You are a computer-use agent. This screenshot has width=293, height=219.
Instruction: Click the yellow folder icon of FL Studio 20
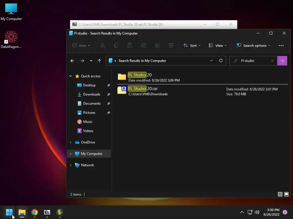tap(122, 76)
